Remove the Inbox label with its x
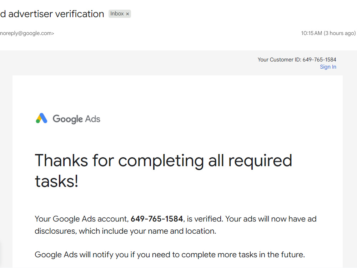This screenshot has width=357, height=268. tap(127, 14)
